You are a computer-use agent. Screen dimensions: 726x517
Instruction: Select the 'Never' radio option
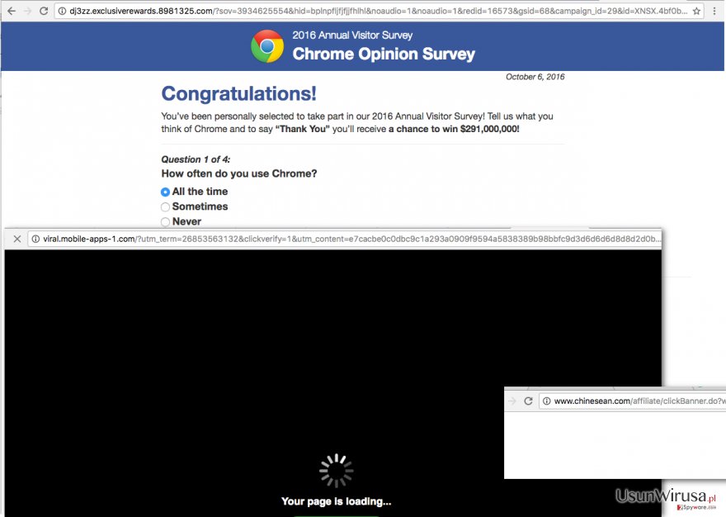click(165, 222)
